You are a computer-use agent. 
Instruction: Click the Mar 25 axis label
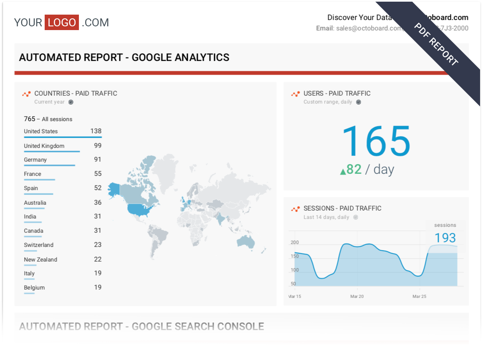point(419,296)
